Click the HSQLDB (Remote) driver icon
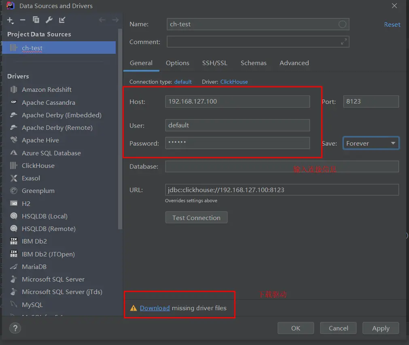 pos(14,229)
